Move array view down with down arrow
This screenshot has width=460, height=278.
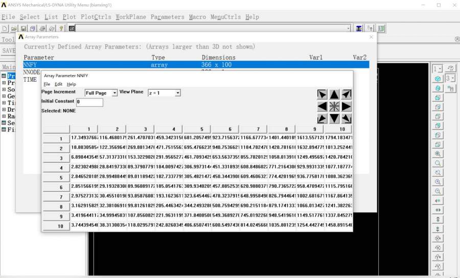click(334, 118)
